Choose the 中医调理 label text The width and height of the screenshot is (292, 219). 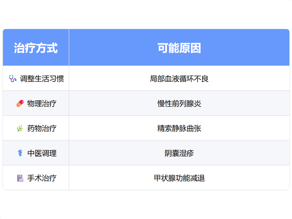(42, 153)
